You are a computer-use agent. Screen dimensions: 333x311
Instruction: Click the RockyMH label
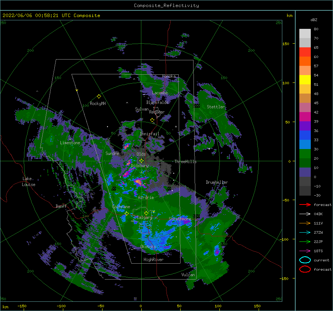(x=98, y=104)
